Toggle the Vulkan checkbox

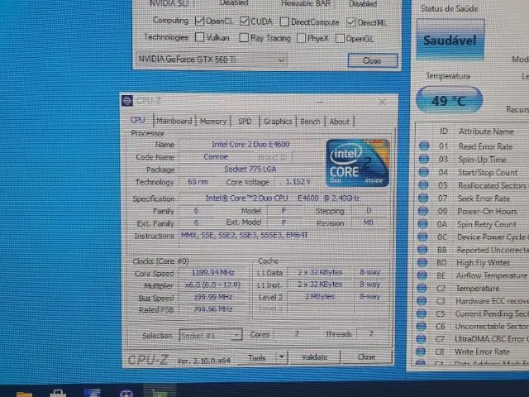(x=200, y=36)
